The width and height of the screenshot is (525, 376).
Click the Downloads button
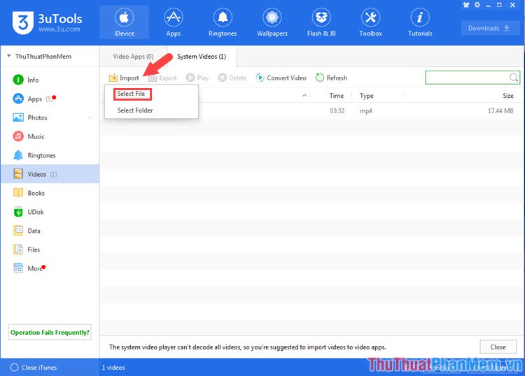489,29
